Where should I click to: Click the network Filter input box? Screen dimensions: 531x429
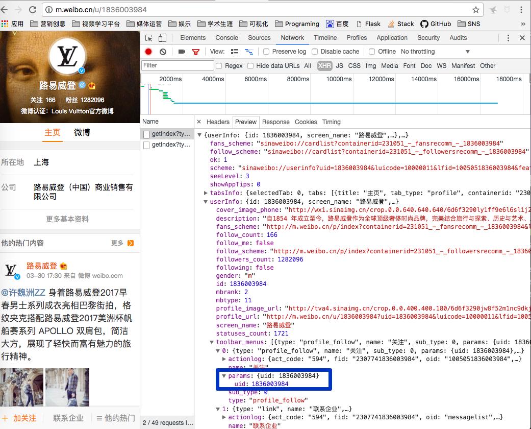[178, 65]
